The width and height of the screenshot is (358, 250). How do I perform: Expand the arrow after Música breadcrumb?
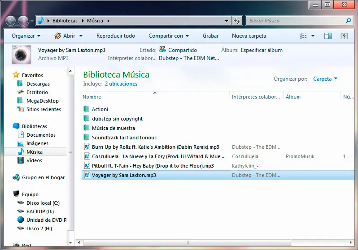point(109,21)
